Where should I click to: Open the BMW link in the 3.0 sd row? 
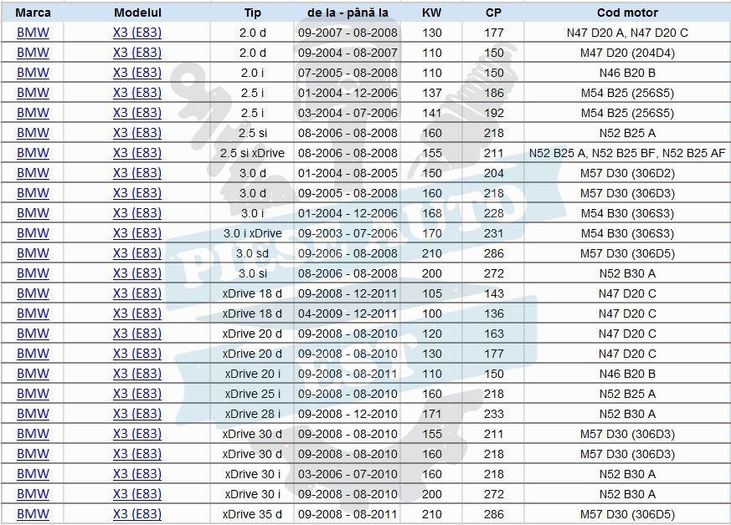coord(33,253)
